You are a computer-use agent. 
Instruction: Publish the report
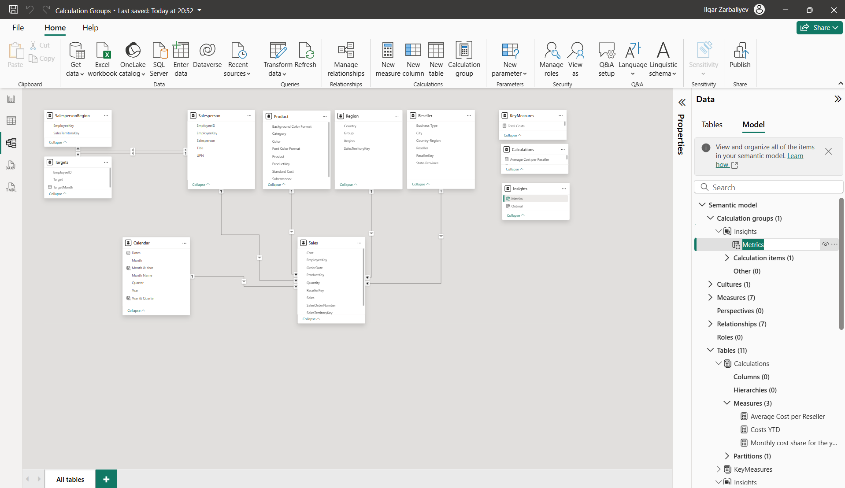click(740, 55)
